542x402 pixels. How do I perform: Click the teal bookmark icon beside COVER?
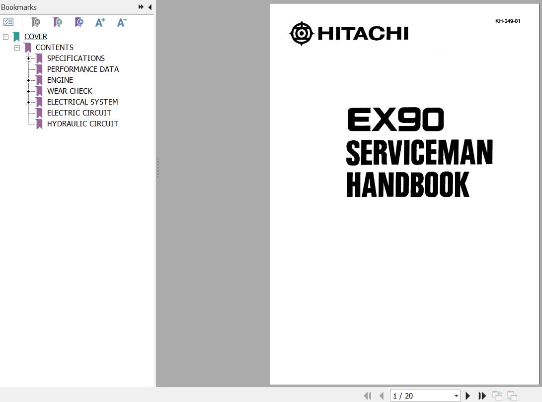pyautogui.click(x=16, y=37)
